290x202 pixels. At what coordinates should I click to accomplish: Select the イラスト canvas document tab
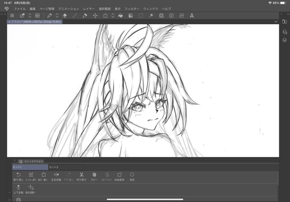pyautogui.click(x=35, y=22)
